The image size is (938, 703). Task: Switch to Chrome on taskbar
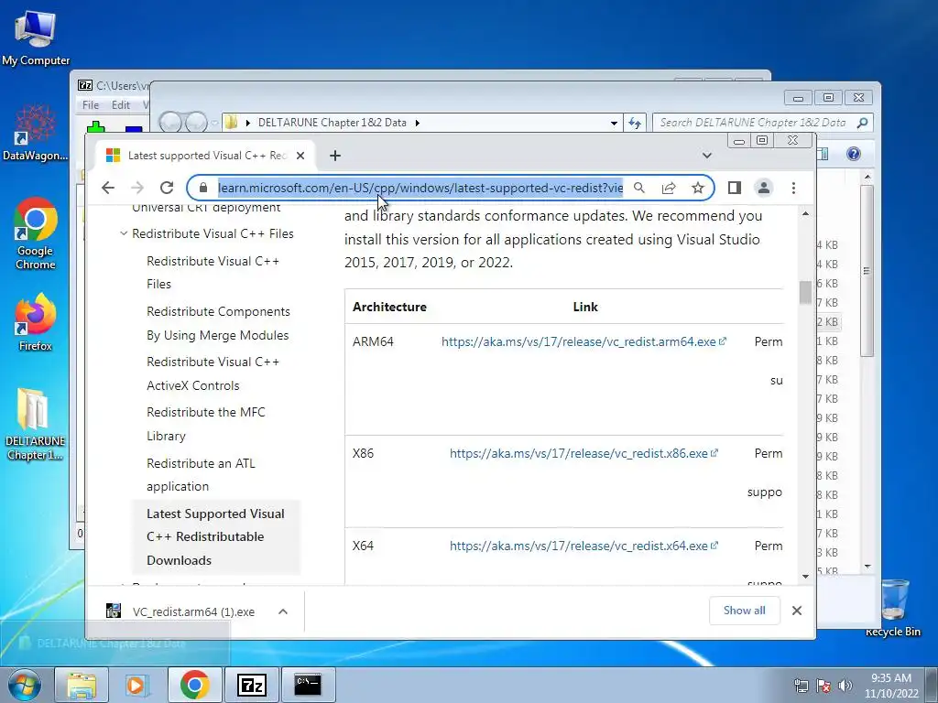coord(195,685)
